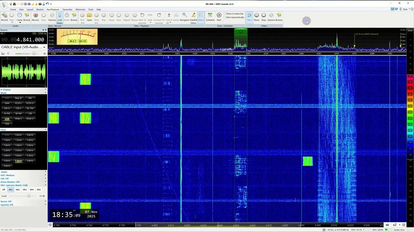Open Data Record Options gear
The width and height of the screenshot is (414, 232).
[52, 17]
